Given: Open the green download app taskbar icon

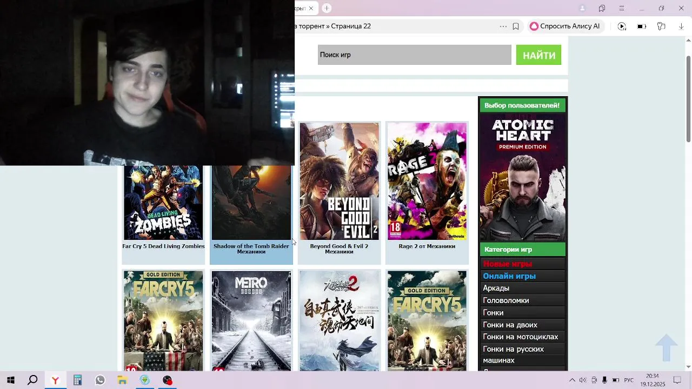Looking at the screenshot, I should tap(145, 380).
